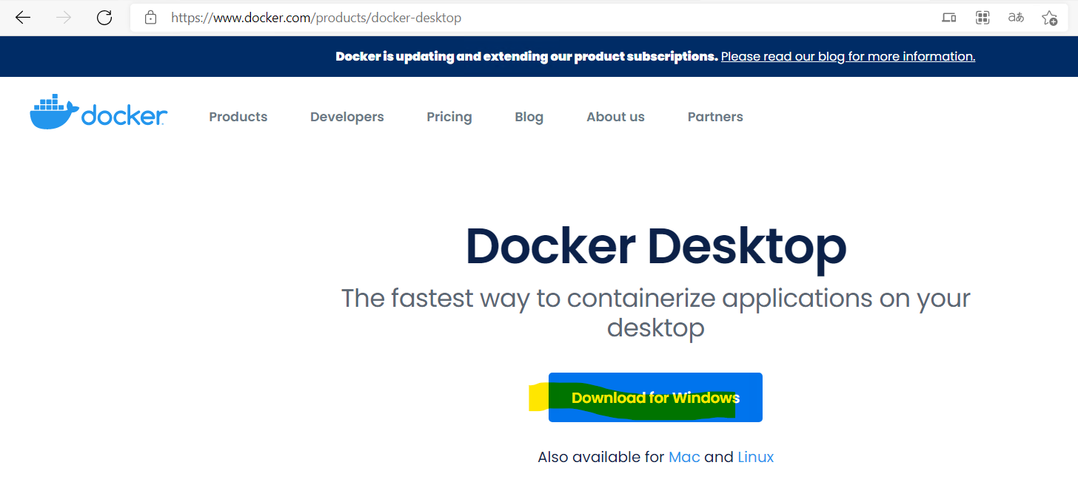Read the blog for more information link
Screen dimensions: 1078x485
point(848,56)
